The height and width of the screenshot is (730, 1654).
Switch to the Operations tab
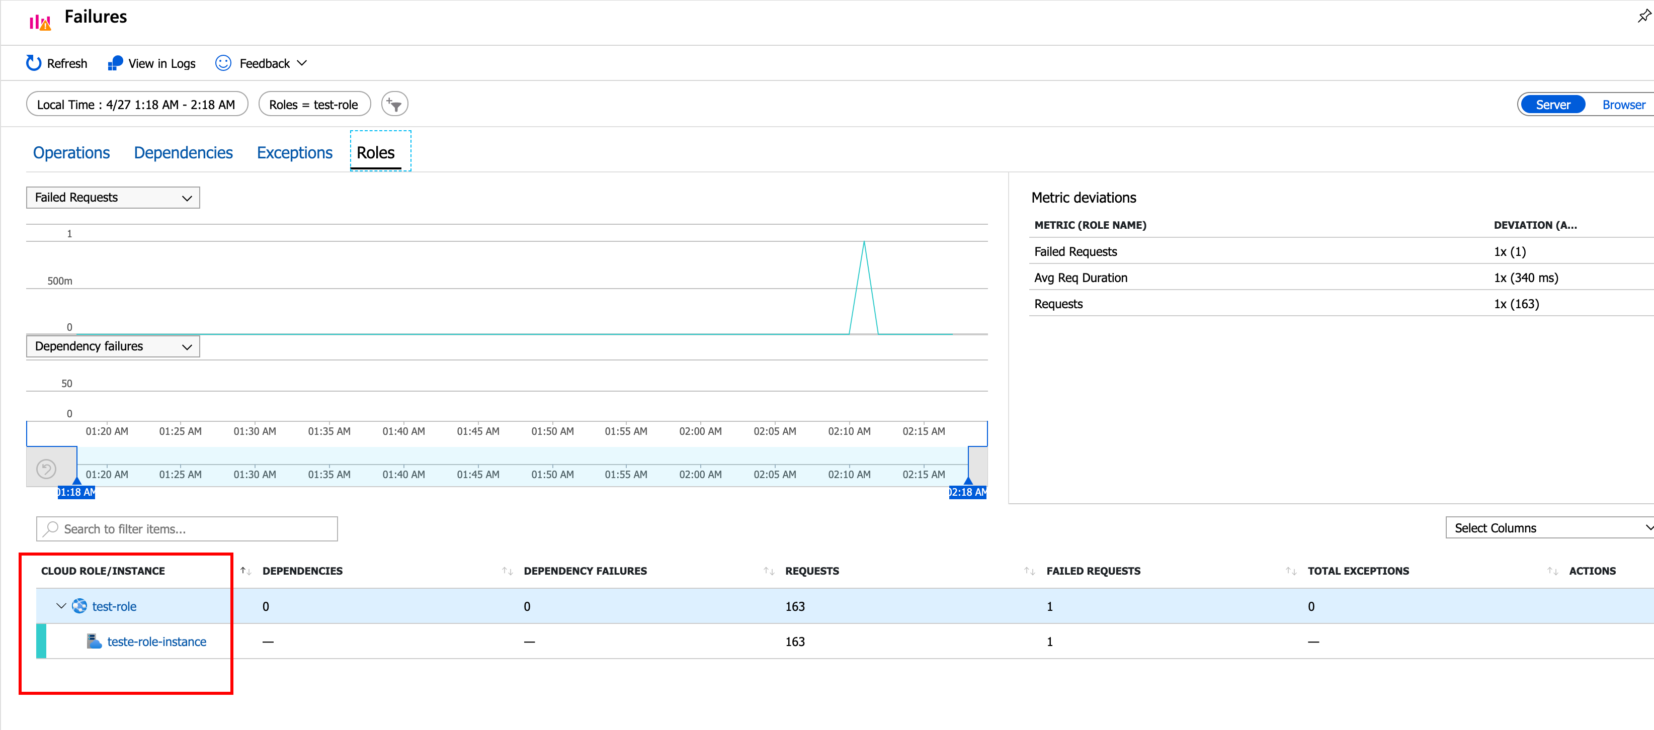[71, 153]
